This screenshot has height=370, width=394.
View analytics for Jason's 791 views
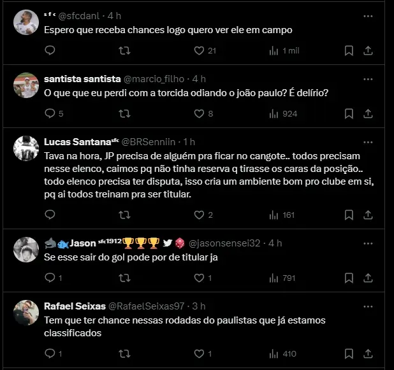(283, 278)
